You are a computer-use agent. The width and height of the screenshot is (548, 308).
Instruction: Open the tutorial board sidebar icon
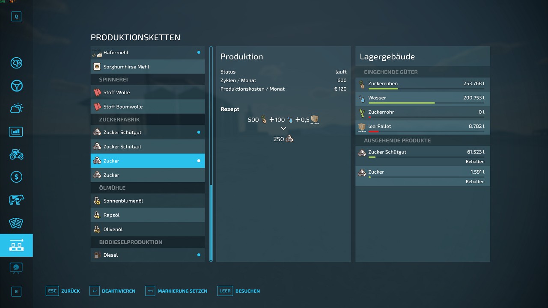16,268
